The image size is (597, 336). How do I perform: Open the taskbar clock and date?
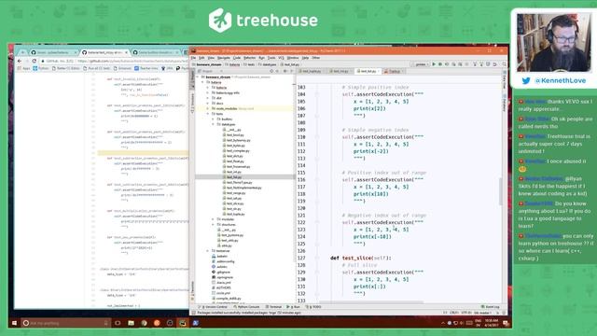[492, 323]
